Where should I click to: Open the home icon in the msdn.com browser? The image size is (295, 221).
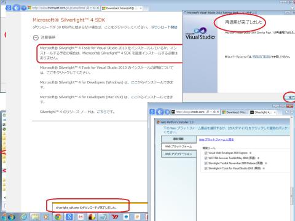[x=286, y=112]
